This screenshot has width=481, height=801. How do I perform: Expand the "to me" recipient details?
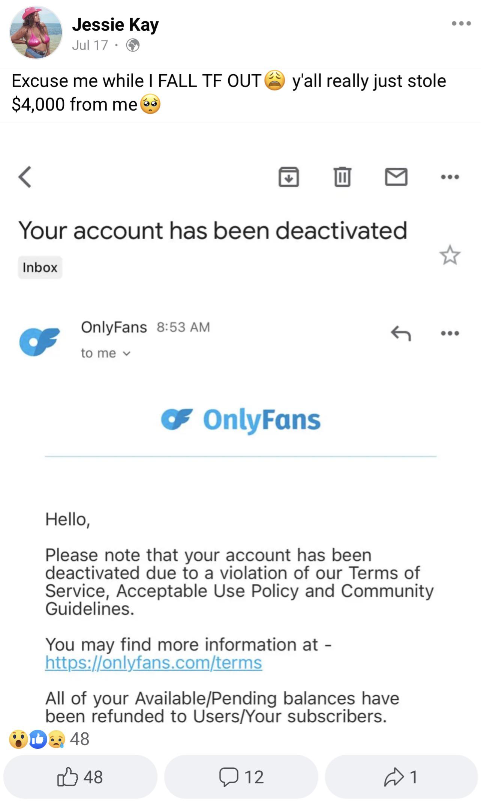coord(106,353)
